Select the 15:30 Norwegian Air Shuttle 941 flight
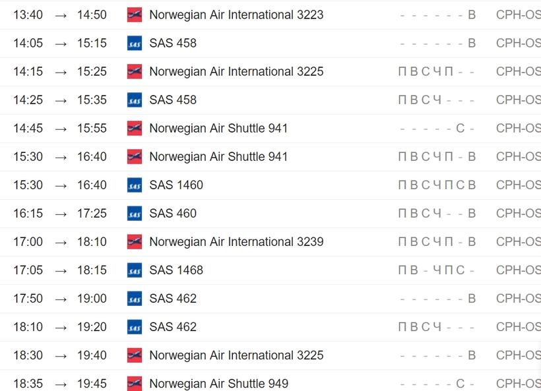The width and height of the screenshot is (541, 391). coord(218,156)
